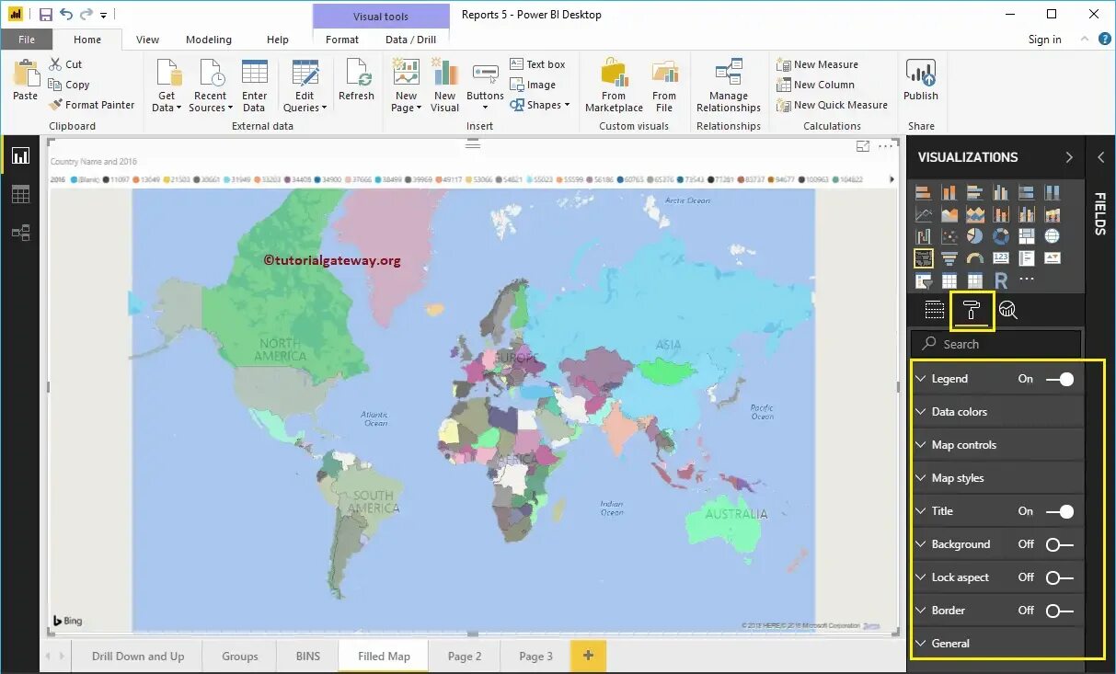Expand the Background section chevron
The image size is (1116, 674).
pos(921,544)
